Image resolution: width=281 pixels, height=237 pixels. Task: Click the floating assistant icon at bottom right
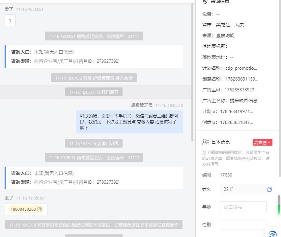(x=272, y=234)
